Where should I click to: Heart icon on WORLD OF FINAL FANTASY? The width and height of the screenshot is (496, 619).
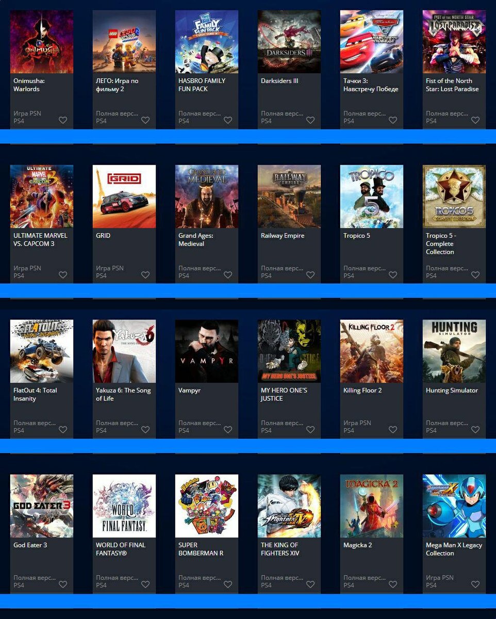145,584
